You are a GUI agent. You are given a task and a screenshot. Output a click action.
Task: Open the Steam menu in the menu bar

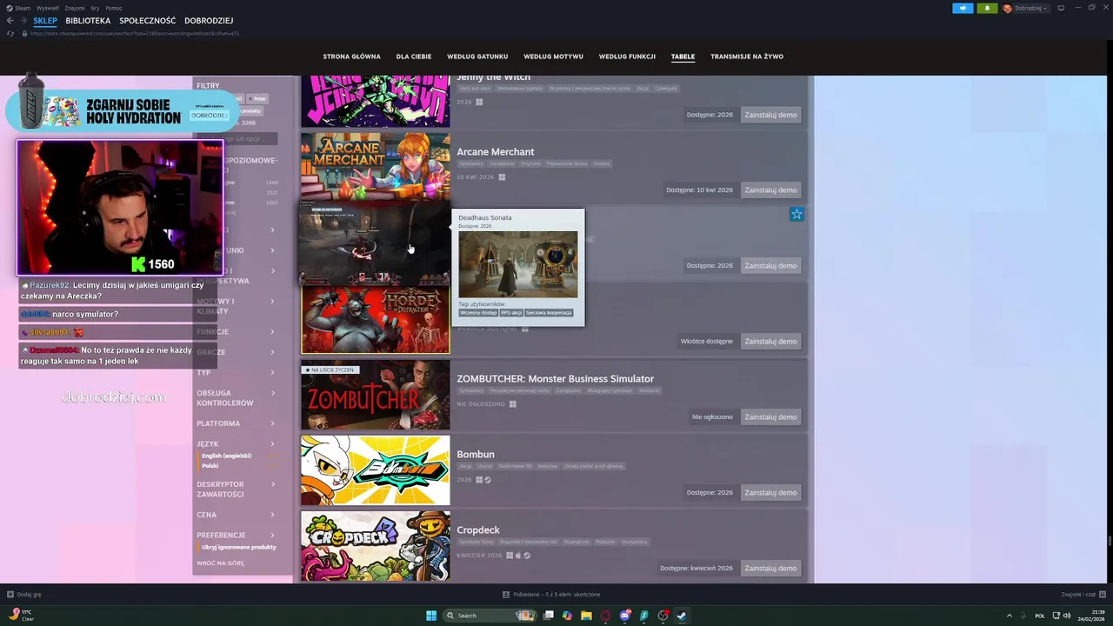19,8
